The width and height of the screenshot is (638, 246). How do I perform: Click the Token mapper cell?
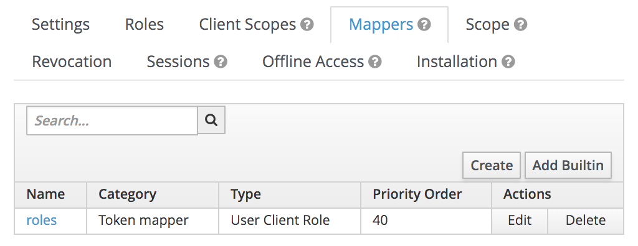(x=153, y=221)
